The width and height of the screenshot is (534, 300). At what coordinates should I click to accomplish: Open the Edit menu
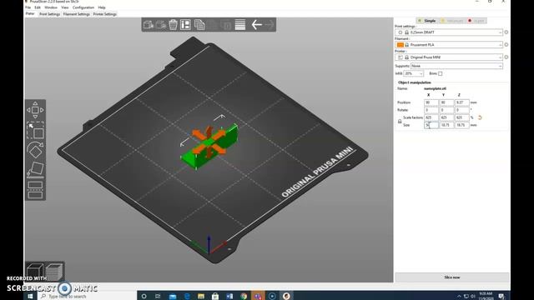(38, 7)
